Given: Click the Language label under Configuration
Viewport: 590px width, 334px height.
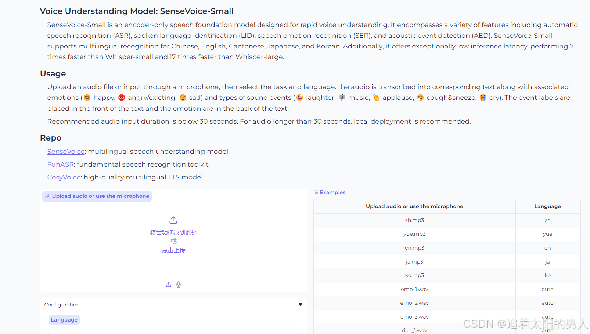Looking at the screenshot, I should (64, 320).
